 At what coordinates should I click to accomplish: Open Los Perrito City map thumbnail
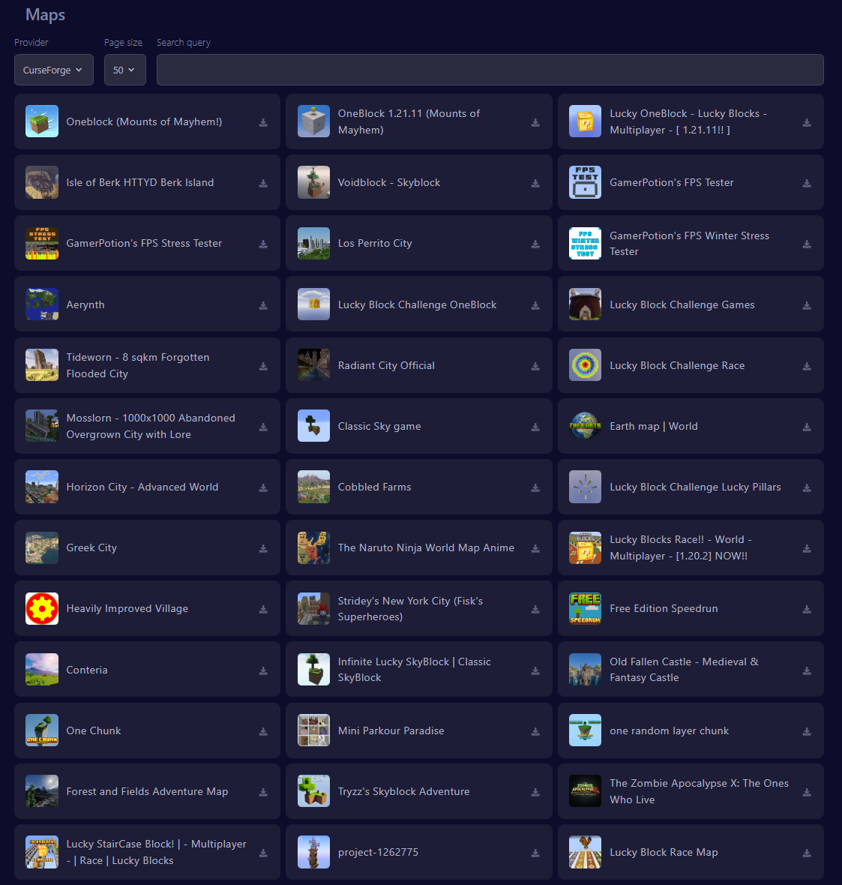(313, 244)
